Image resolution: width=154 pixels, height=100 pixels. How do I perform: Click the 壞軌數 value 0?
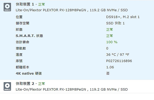coord(107,48)
